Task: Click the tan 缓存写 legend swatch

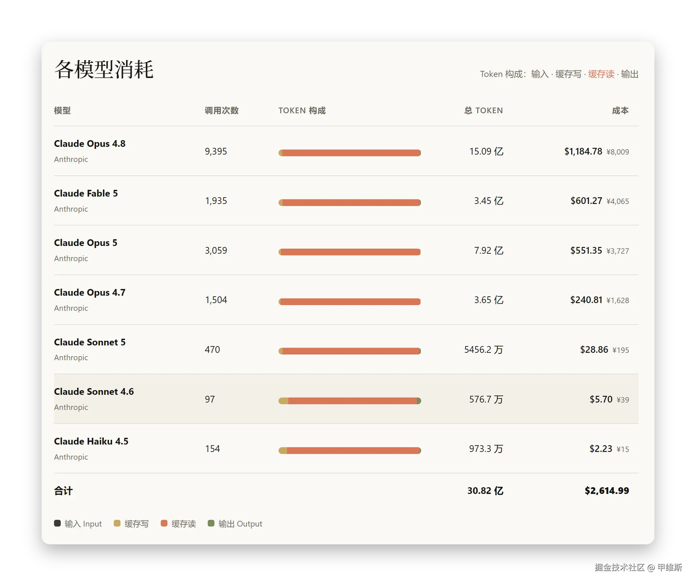Action: coord(117,523)
